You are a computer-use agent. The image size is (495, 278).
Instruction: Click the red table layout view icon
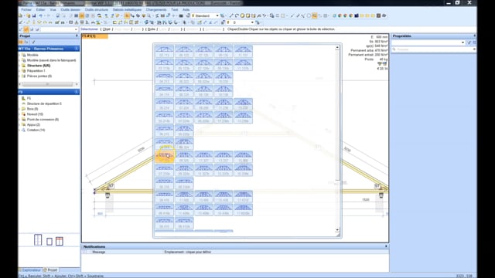click(x=60, y=241)
